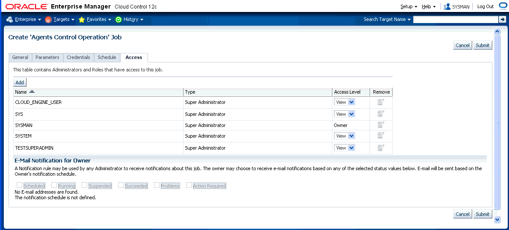Tick the Action Required notification checkbox
Screen dimensions: 509x230
[189, 185]
